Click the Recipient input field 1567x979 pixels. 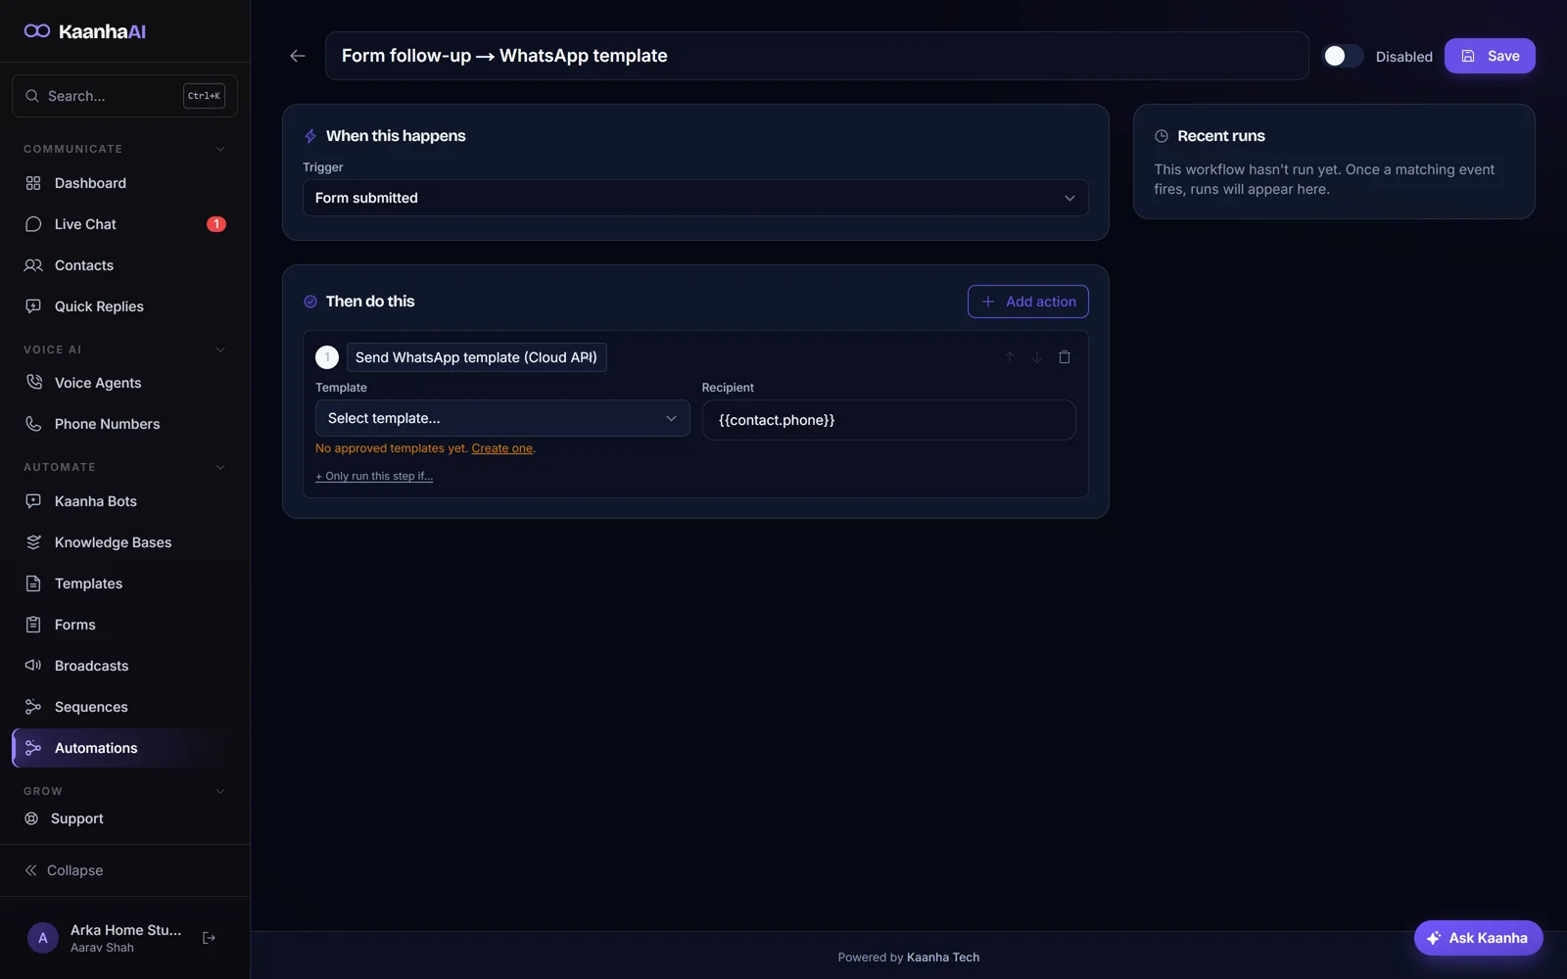[x=888, y=420]
